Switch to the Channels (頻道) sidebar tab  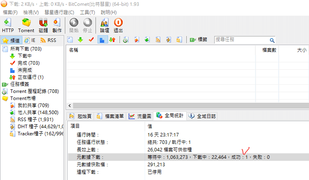(11, 40)
